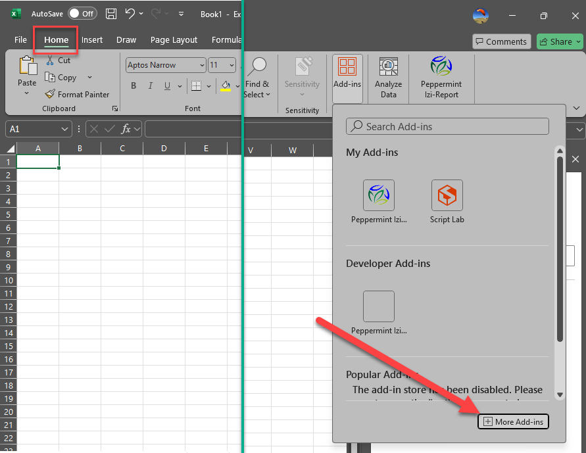Apply the yellow Fill Color bucket
Image resolution: width=586 pixels, height=453 pixels.
tap(226, 86)
